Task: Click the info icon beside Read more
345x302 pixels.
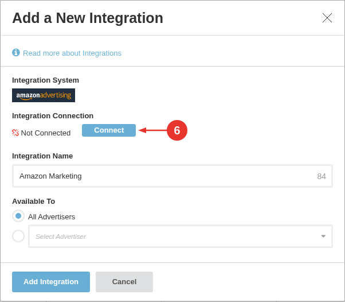Action: tap(16, 53)
